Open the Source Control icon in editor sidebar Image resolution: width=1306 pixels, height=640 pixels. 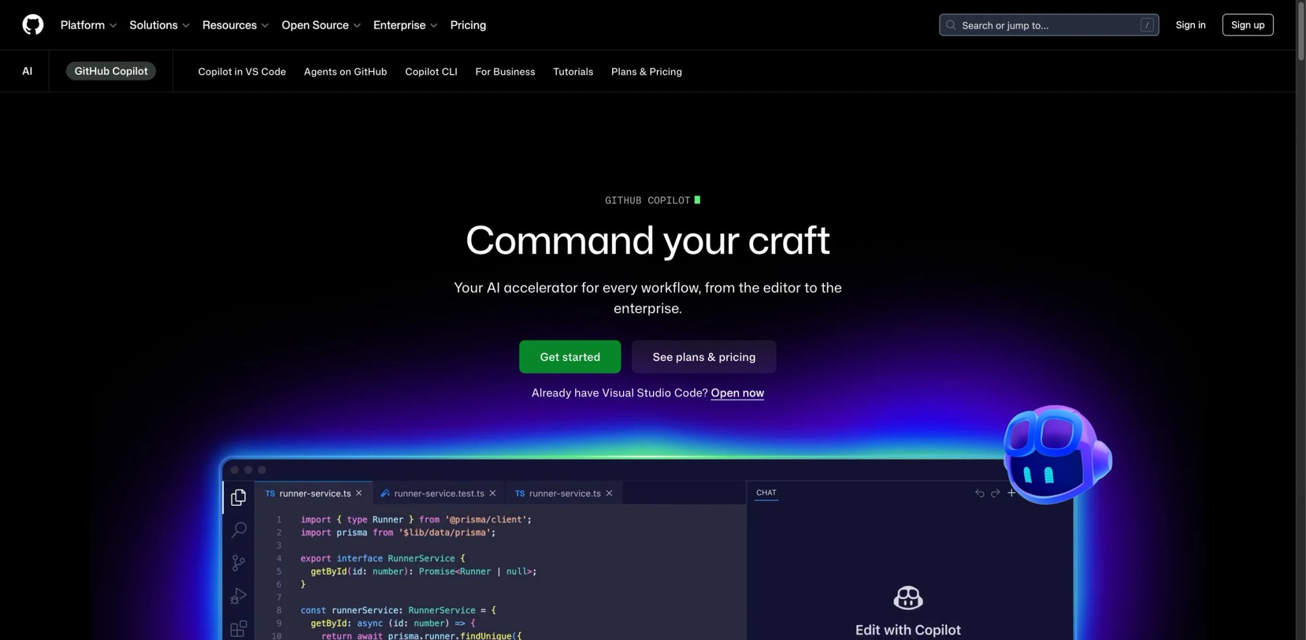[x=238, y=563]
